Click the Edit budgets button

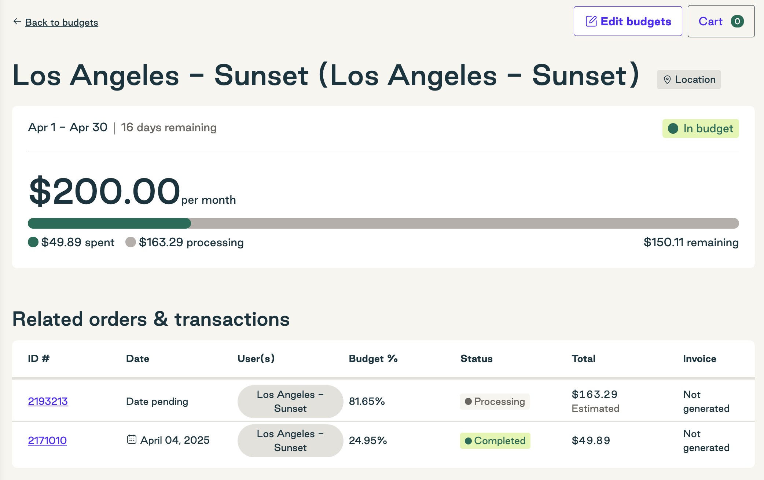coord(628,21)
